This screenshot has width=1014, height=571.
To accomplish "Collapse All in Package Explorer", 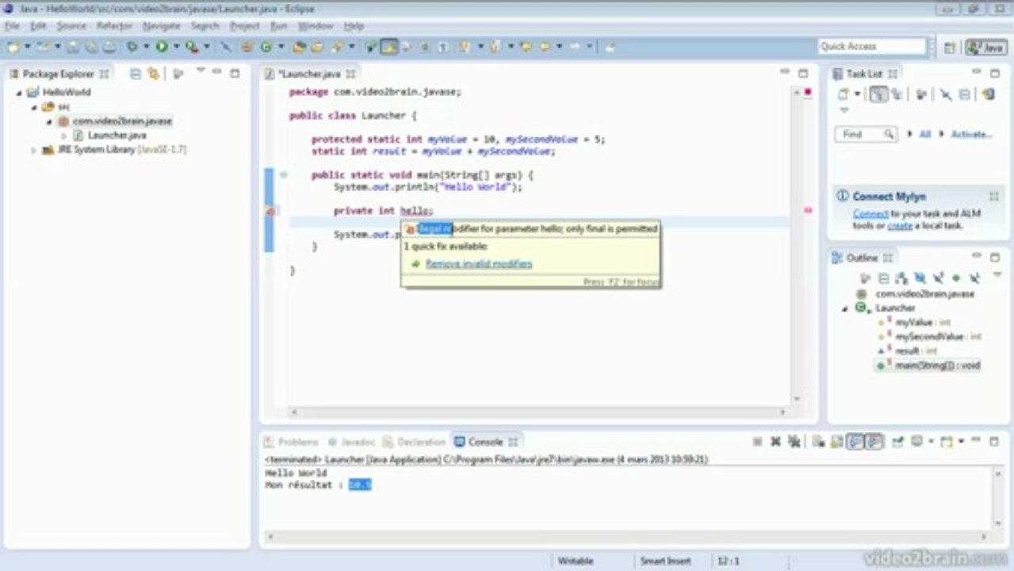I will pyautogui.click(x=136, y=74).
